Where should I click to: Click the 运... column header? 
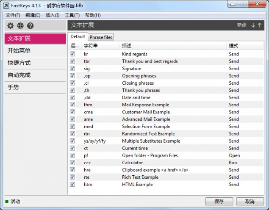pyautogui.click(x=75, y=46)
